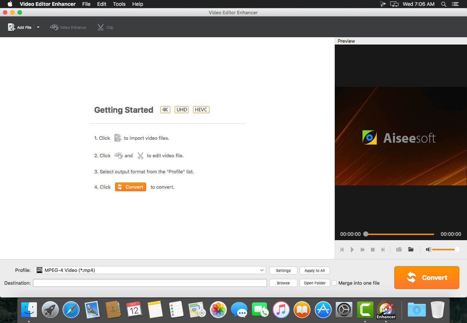Click the Settings button
467x323 pixels.
coord(283,270)
